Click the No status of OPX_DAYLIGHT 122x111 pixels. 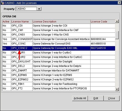click(x=4, y=61)
